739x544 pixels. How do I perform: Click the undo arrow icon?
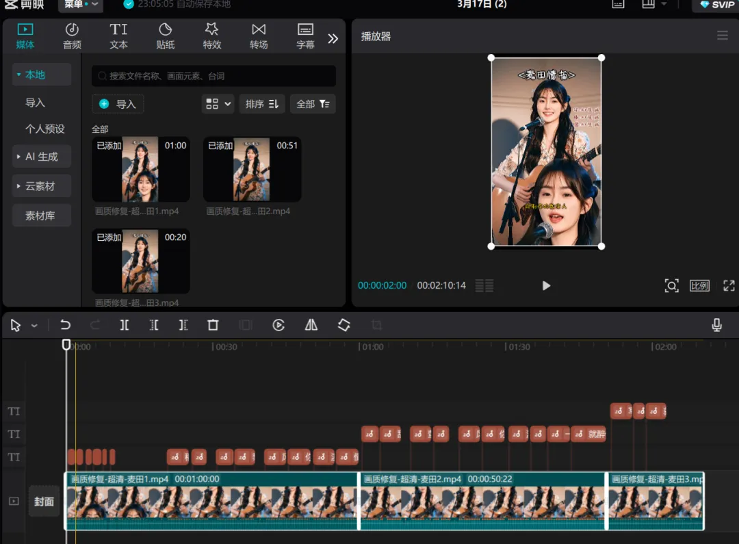(66, 325)
